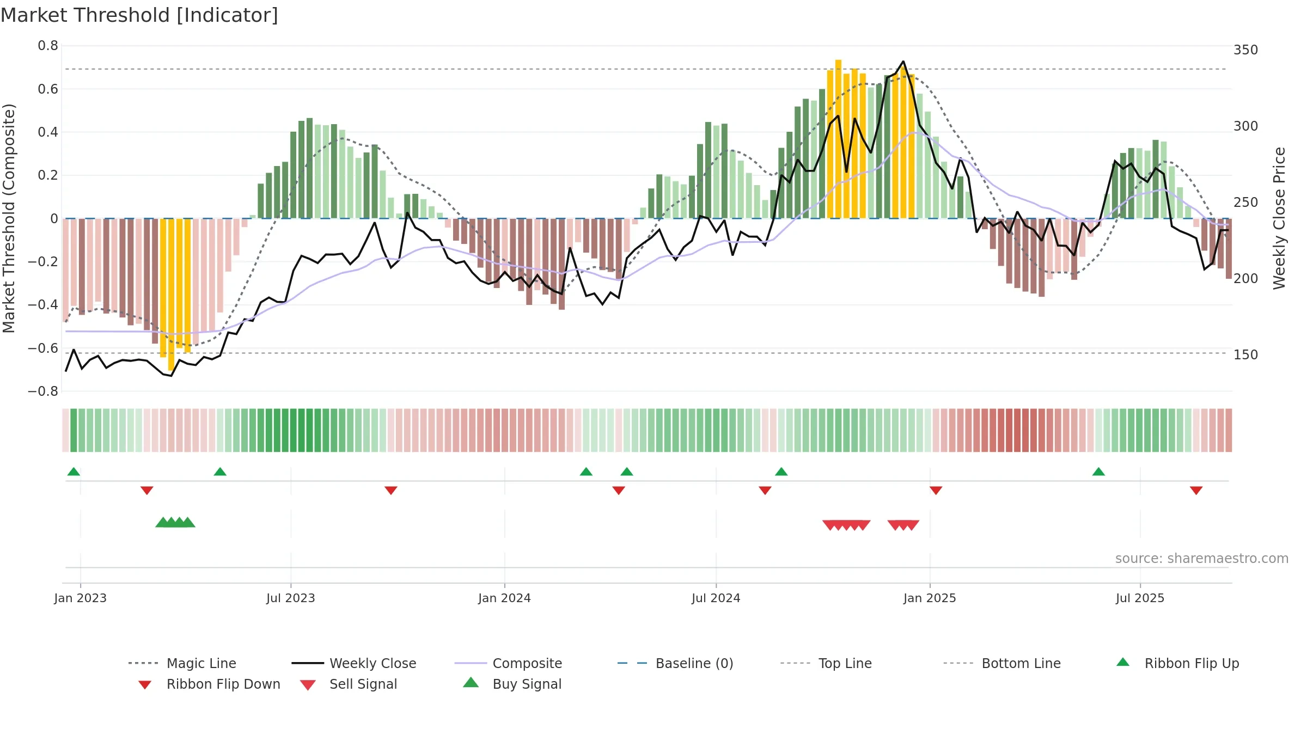
Task: Click the ribbon flip up marker around late May 2025
Action: click(1098, 471)
